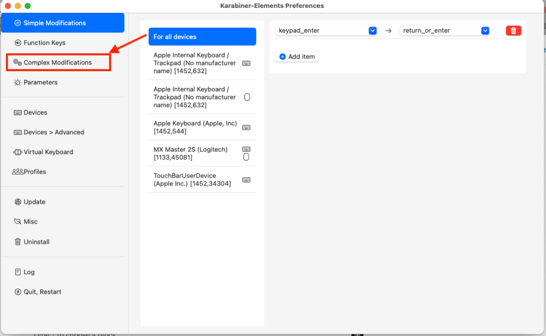Screen dimensions: 546x336
Task: Select For all devices in list
Action: (x=202, y=37)
